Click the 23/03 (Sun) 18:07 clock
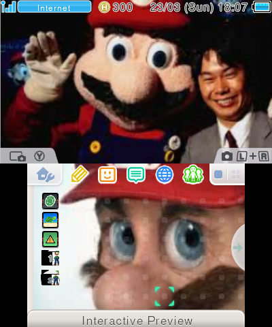Screen dimensions: 272x327 (x=199, y=7)
